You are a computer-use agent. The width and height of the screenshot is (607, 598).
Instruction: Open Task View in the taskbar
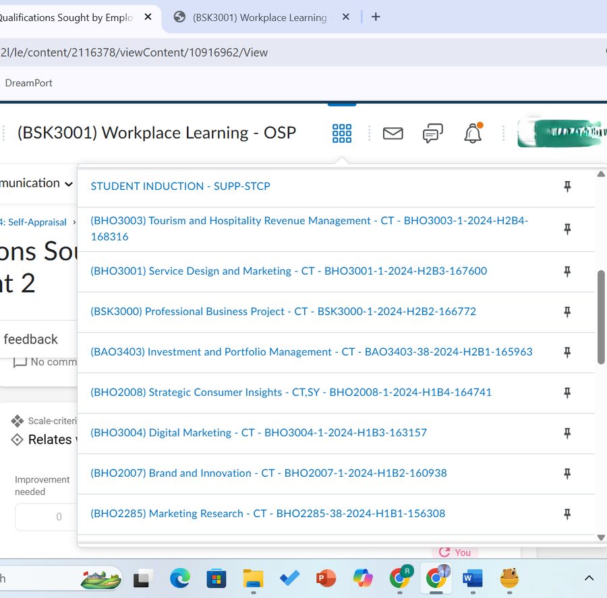click(142, 578)
